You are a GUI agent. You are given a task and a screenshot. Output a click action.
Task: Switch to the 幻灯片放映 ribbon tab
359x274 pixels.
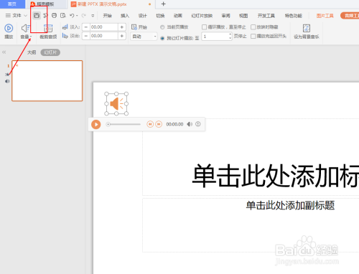click(x=202, y=16)
